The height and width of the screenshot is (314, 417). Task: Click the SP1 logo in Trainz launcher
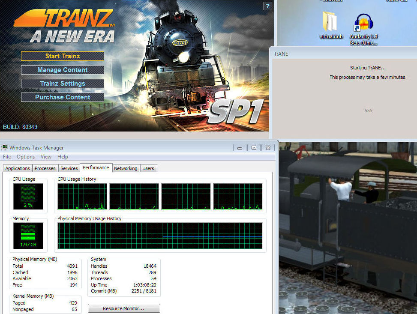click(236, 112)
